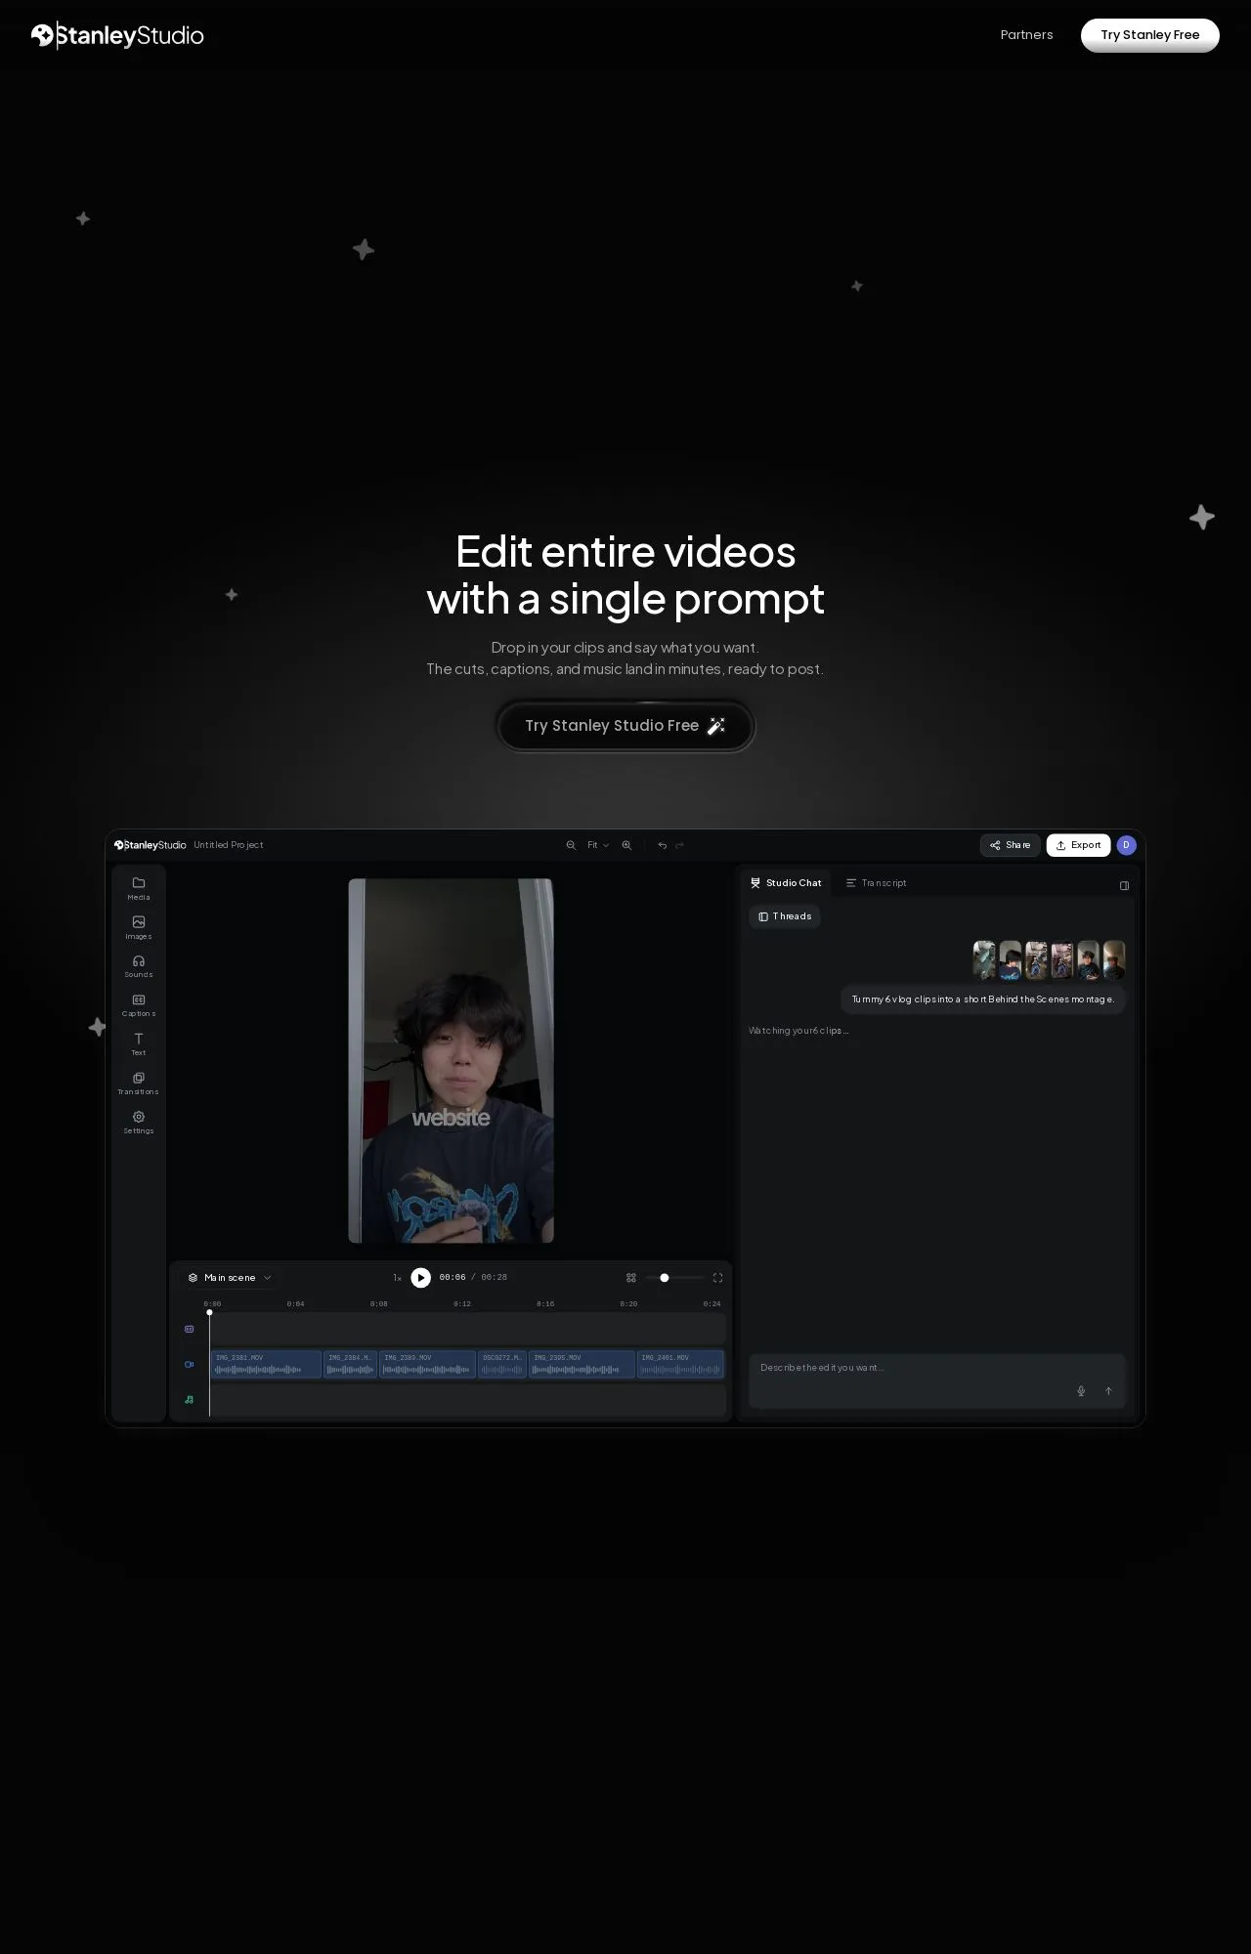Change the 1x playback speed

point(397,1278)
